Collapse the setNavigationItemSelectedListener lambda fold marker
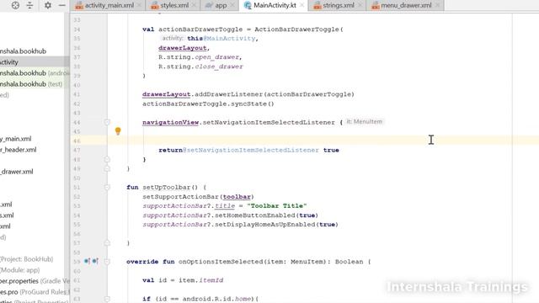This screenshot has width=539, height=303. 107,122
